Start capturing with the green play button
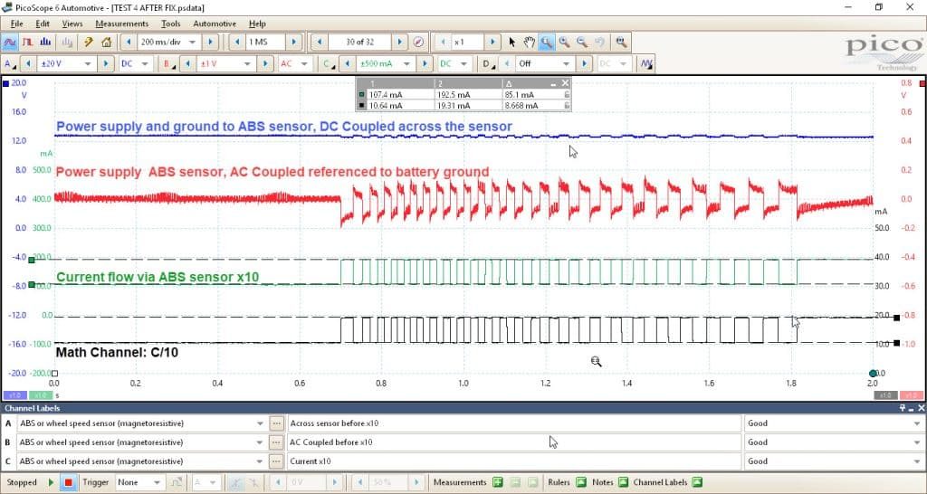Image resolution: width=927 pixels, height=494 pixels. 51,482
